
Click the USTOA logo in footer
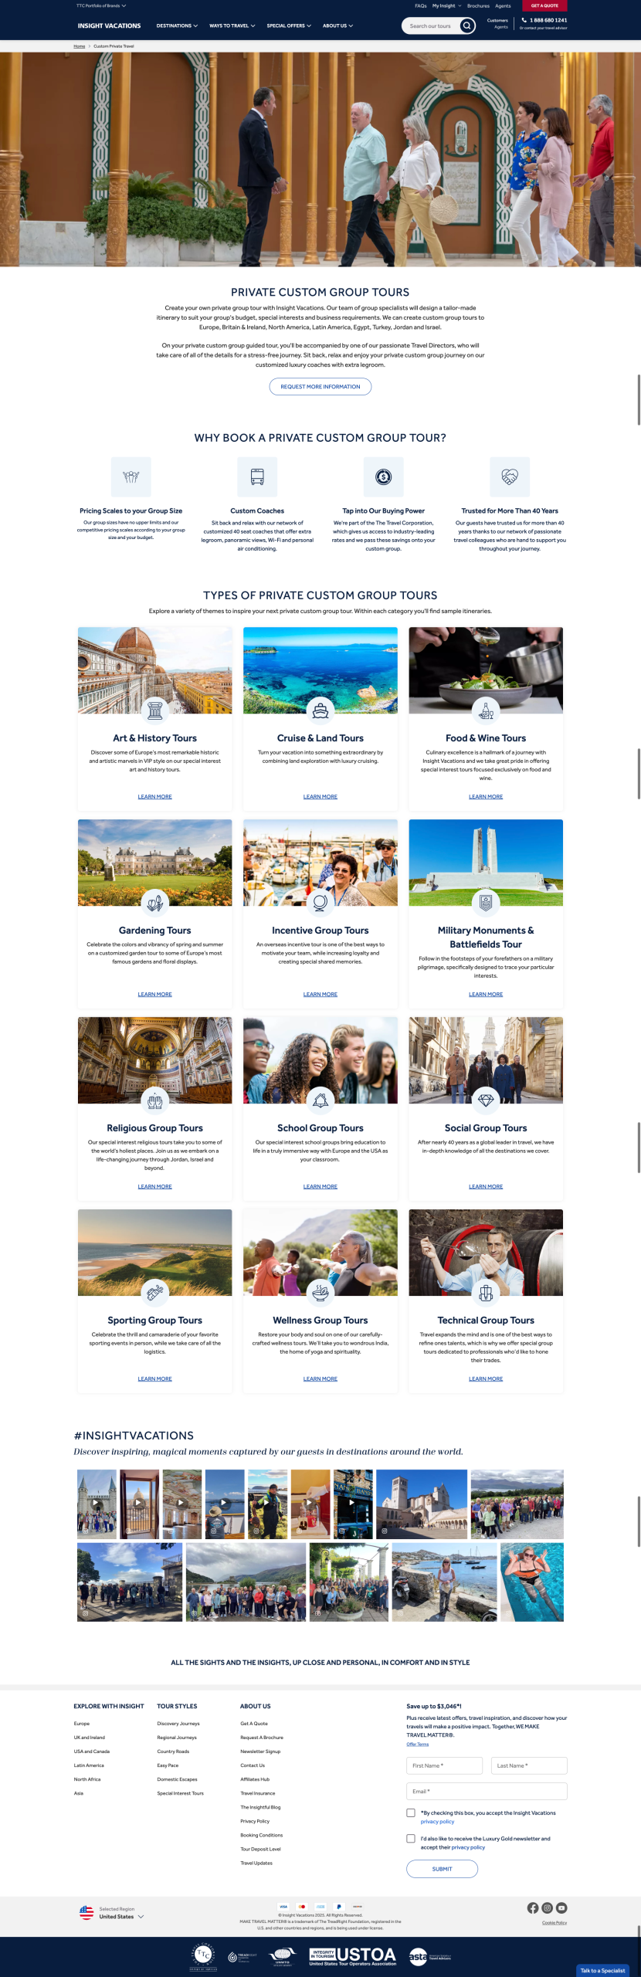353,1956
